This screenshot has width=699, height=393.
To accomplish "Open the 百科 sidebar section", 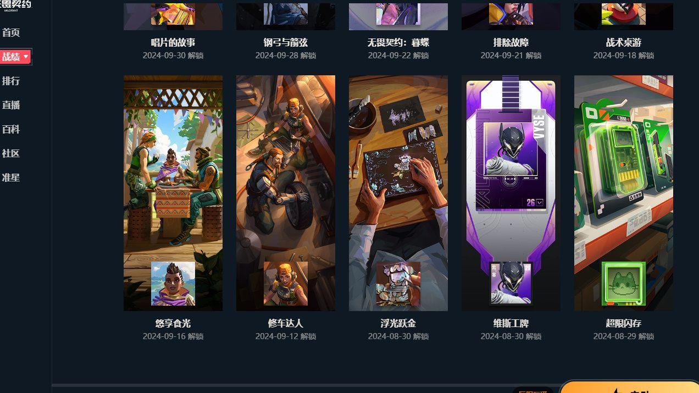I will (11, 129).
